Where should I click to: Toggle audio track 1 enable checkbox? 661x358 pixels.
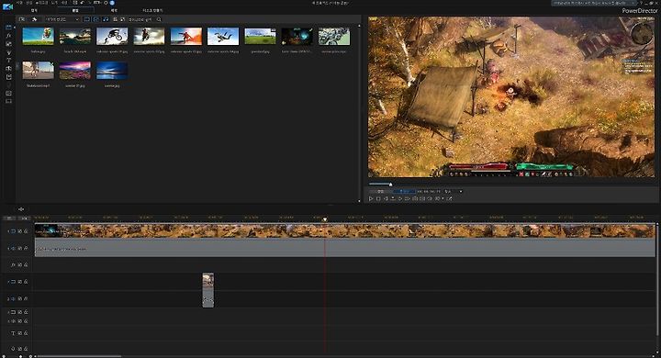20,249
